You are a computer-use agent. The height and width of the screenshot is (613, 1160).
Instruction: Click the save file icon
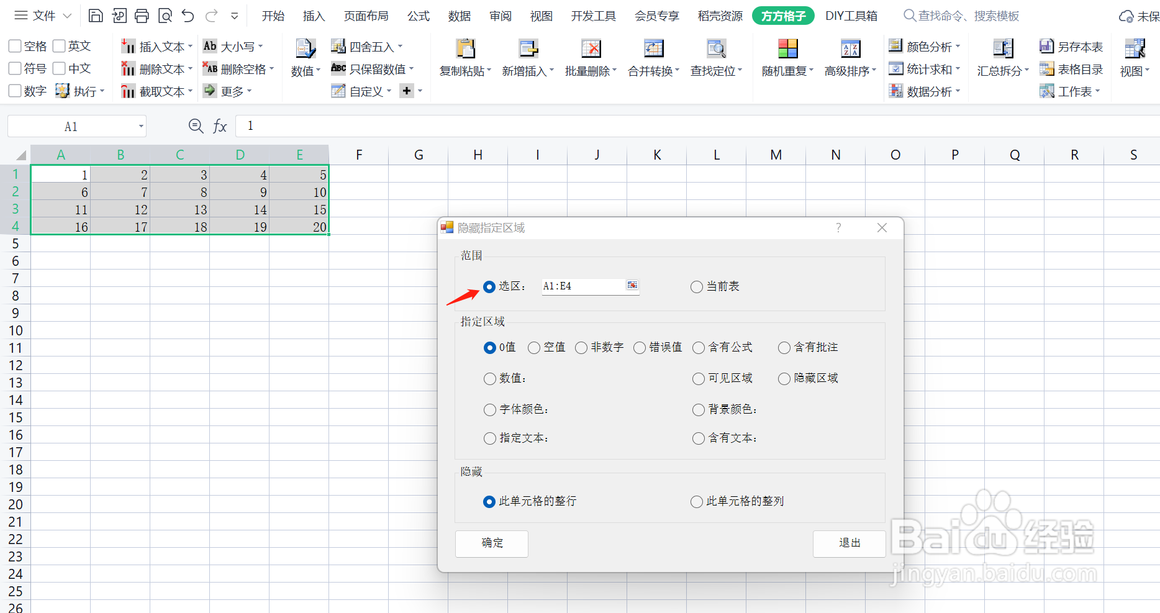click(x=96, y=16)
